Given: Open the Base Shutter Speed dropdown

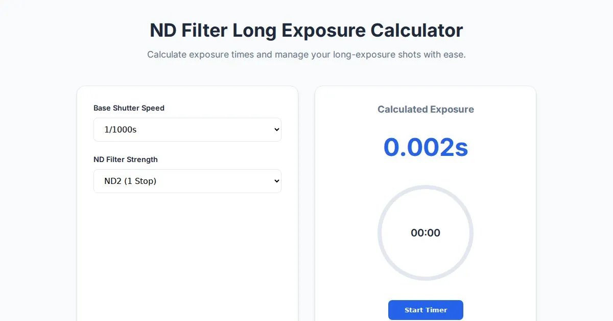Looking at the screenshot, I should (187, 129).
